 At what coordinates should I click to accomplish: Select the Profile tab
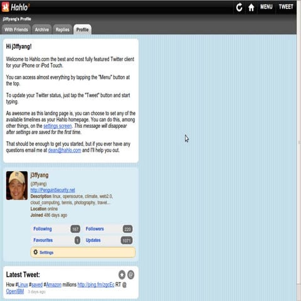82,29
